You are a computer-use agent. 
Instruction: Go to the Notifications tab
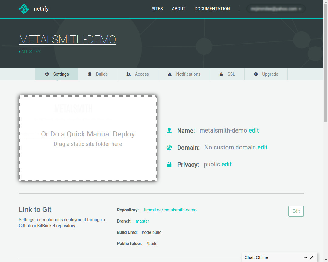point(184,74)
